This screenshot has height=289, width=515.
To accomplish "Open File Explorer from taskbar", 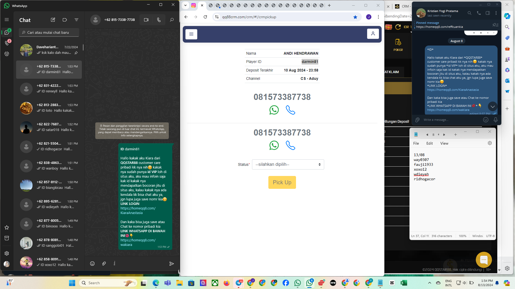I will click(x=179, y=283).
